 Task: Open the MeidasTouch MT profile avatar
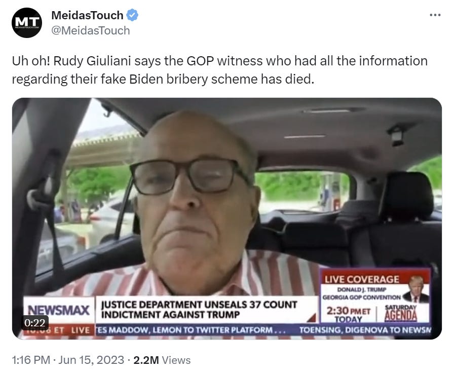coord(27,23)
